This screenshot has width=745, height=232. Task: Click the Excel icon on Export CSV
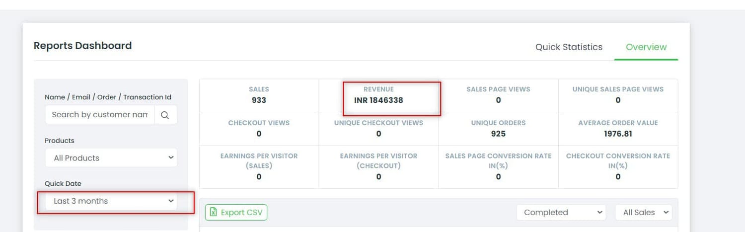pos(214,212)
